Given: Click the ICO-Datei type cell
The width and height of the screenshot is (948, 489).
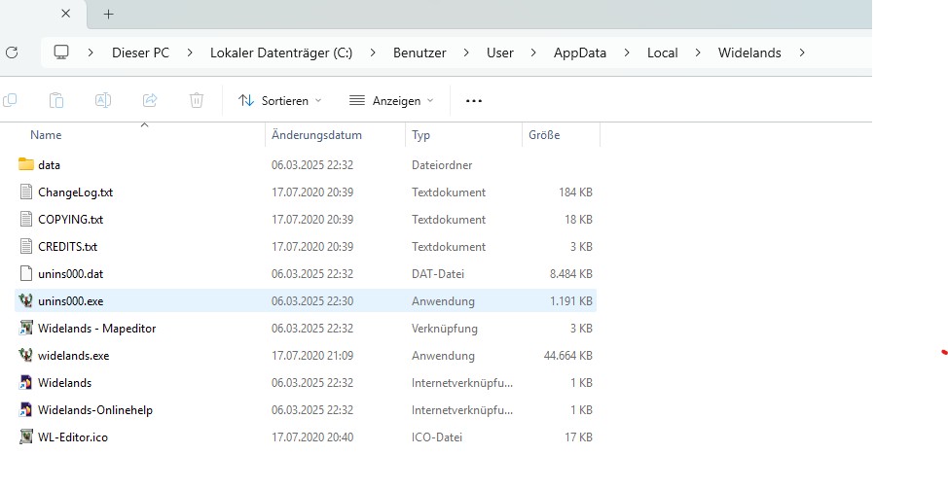Looking at the screenshot, I should (436, 437).
